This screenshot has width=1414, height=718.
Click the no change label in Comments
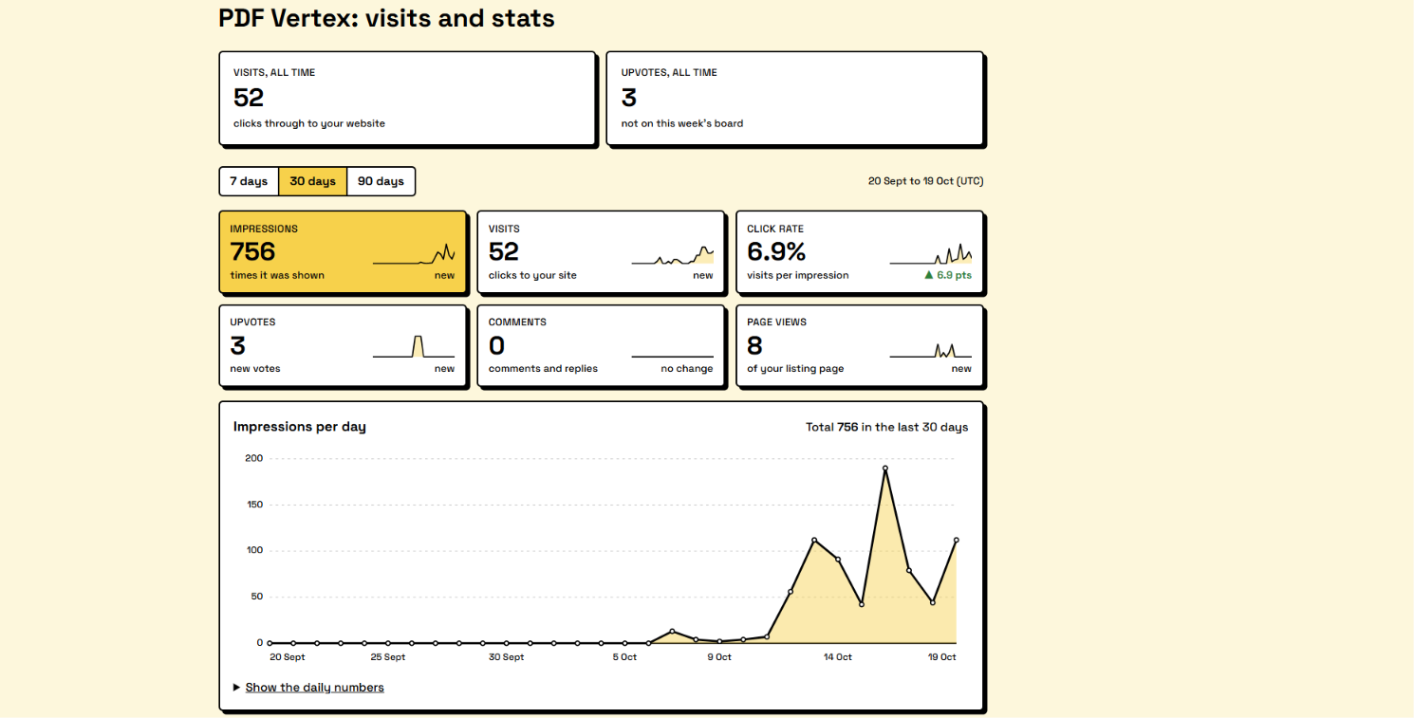[x=687, y=369]
